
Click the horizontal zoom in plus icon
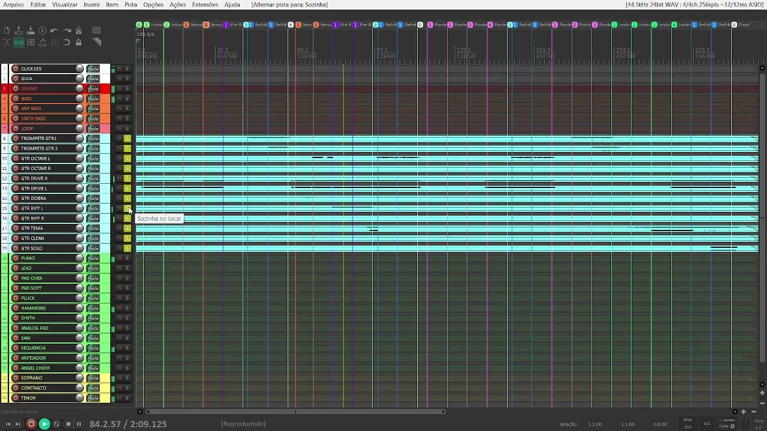(744, 411)
